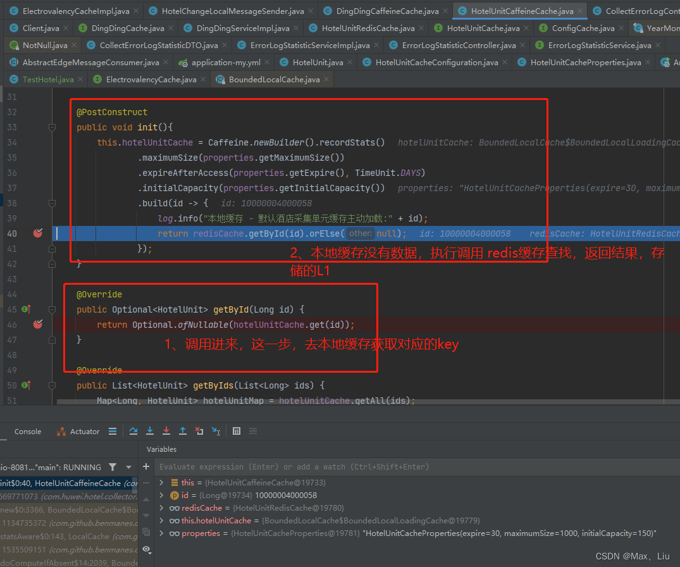This screenshot has width=680, height=567.
Task: Toggle the breakpoint on line 46
Action: point(37,324)
